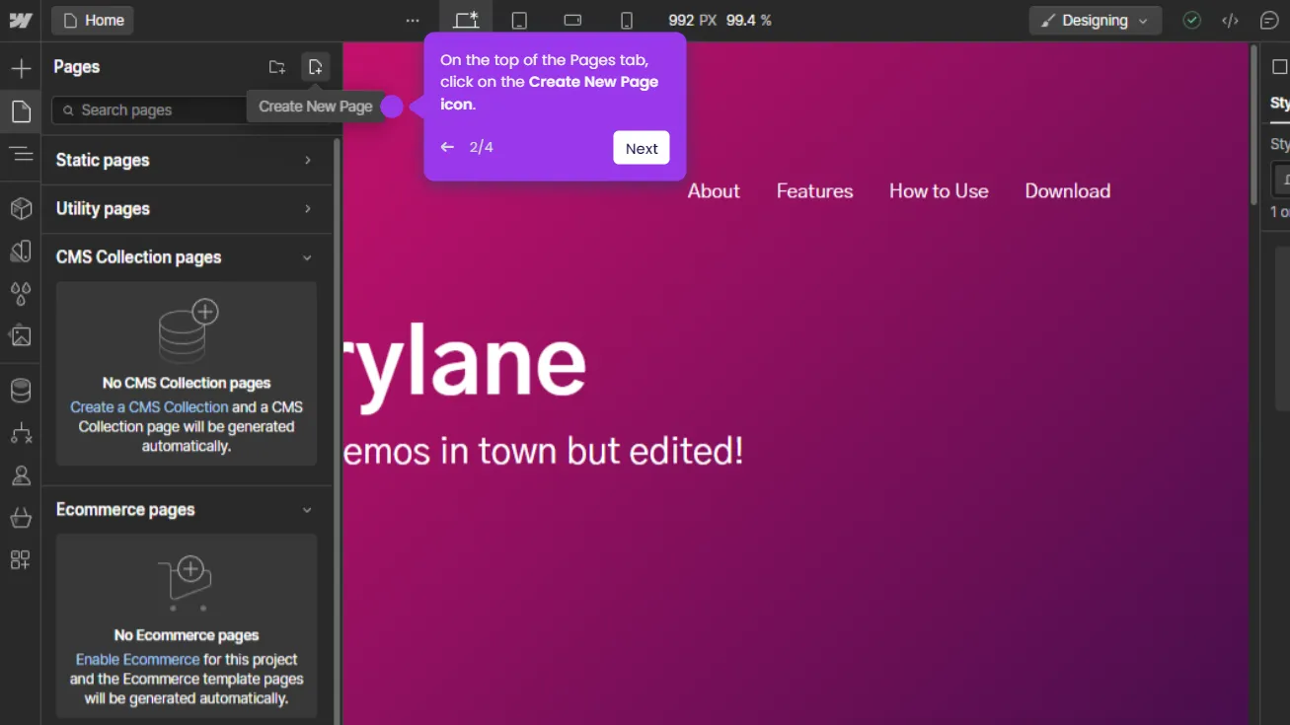Click the How to Use nav link
This screenshot has width=1290, height=725.
(x=939, y=191)
